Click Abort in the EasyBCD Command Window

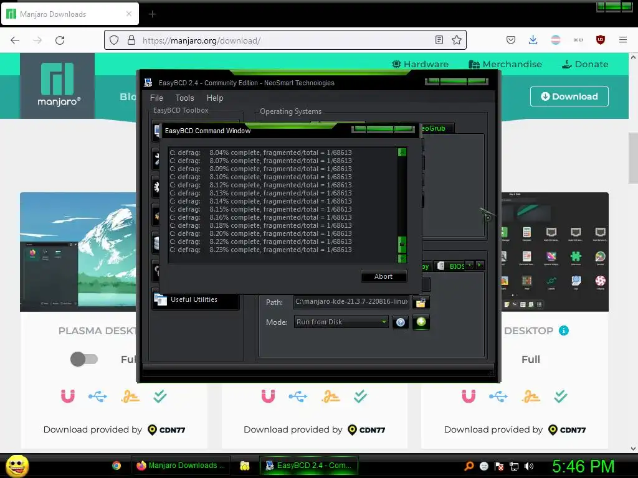tap(383, 276)
